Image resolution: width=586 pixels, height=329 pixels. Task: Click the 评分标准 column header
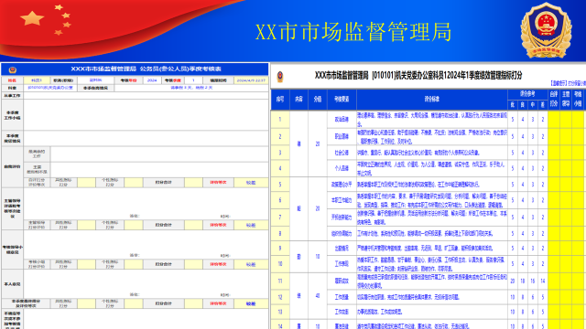pos(432,100)
